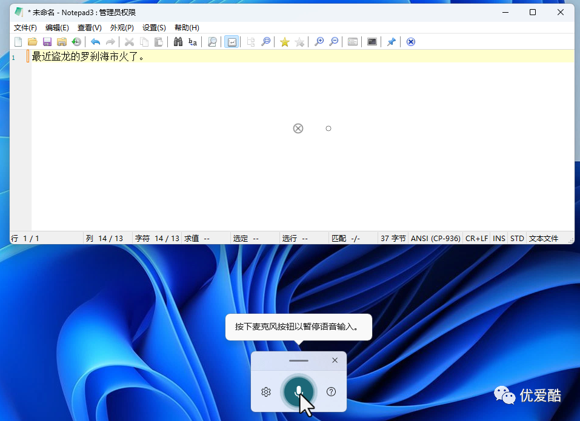Paste from clipboard with clipboard icon
580x421 pixels.
tap(159, 42)
